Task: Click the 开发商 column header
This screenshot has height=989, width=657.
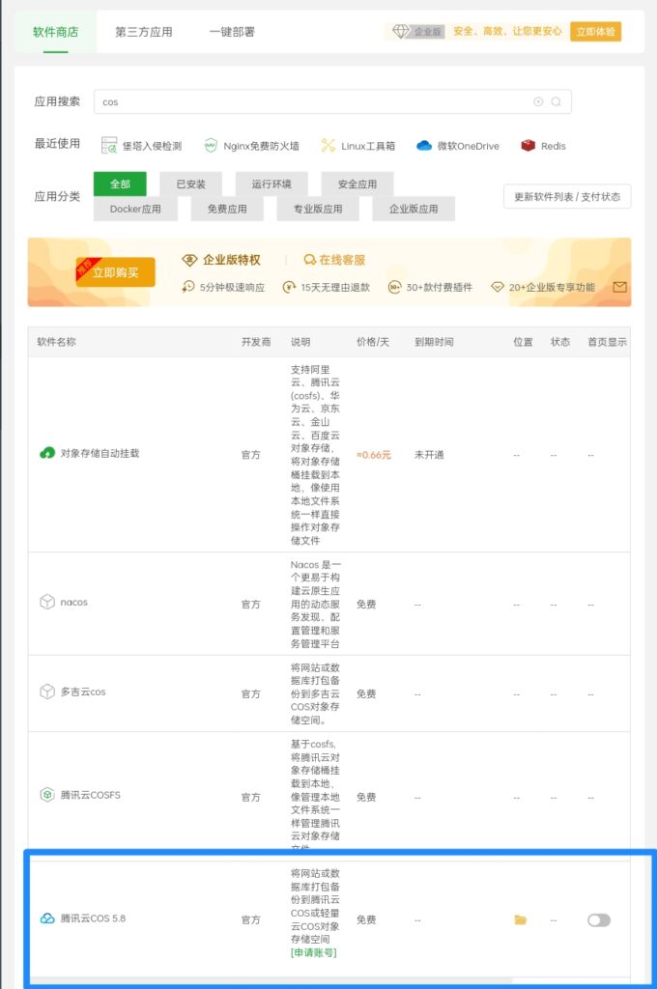Action: tap(256, 342)
